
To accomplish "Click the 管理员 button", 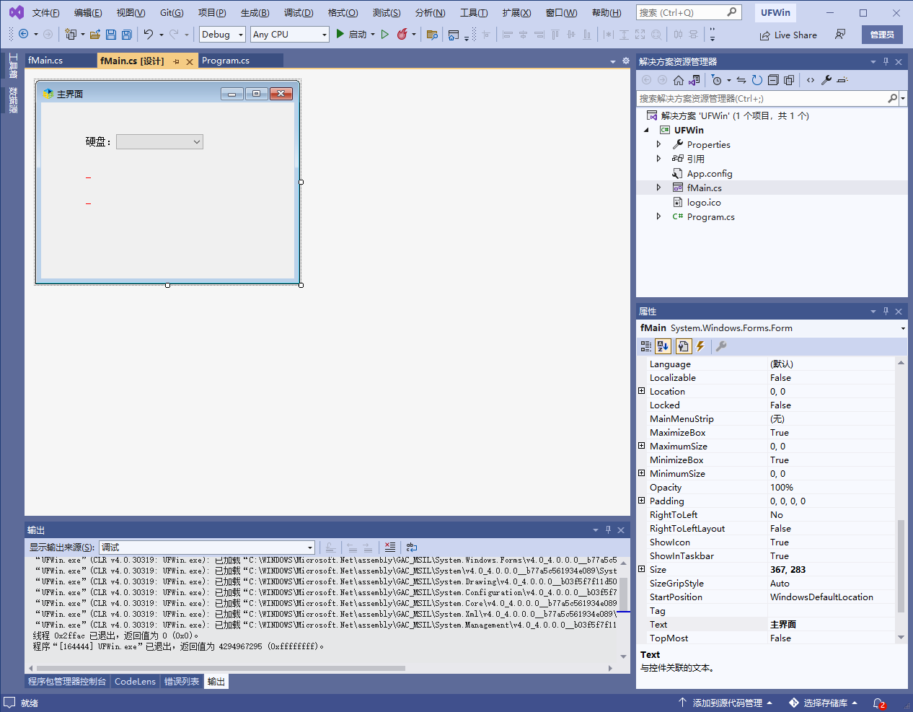I will click(x=882, y=35).
